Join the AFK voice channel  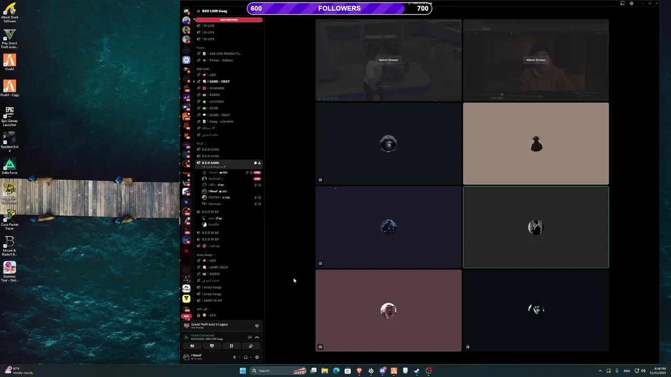(x=229, y=315)
